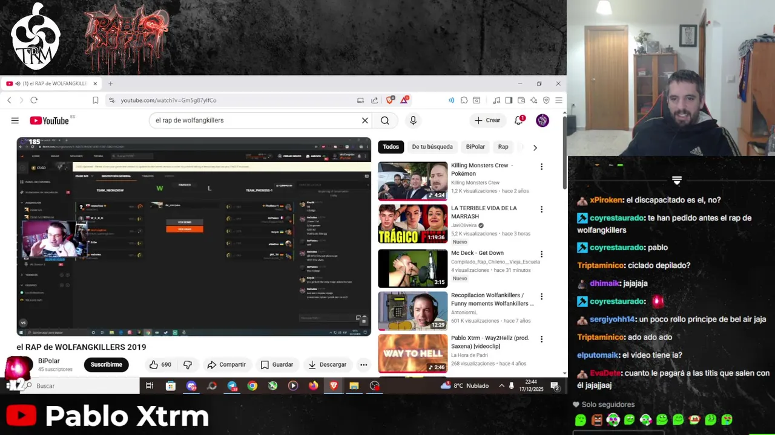The image size is (775, 435).
Task: Clear the YouTube search box text
Action: pyautogui.click(x=364, y=120)
